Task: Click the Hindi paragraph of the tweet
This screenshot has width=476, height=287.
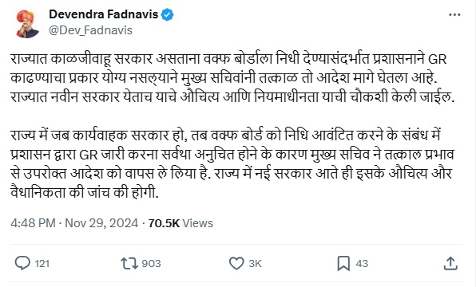Action: 232,163
